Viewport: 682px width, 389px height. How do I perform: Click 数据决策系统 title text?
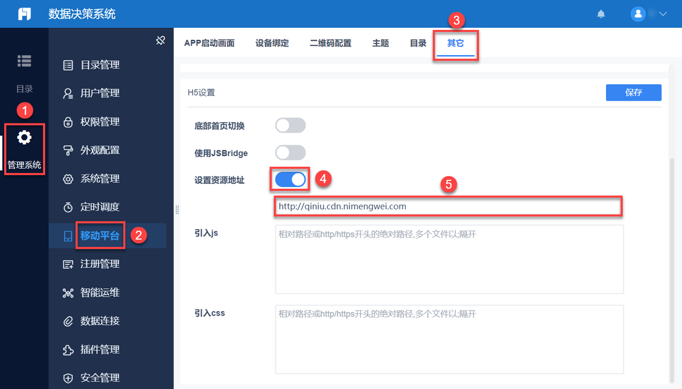click(x=82, y=14)
